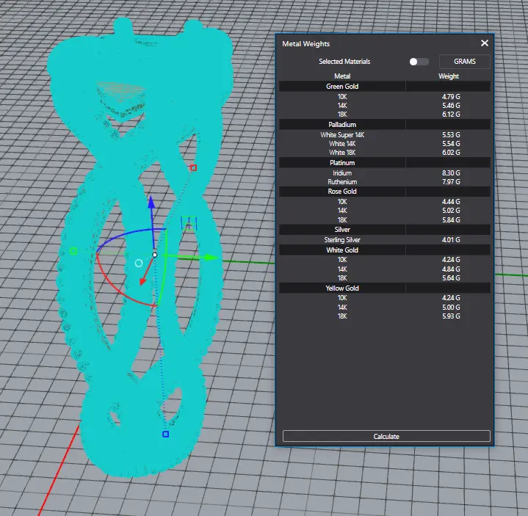The image size is (528, 516).
Task: Click the Metal Weights panel title
Action: [x=305, y=44]
